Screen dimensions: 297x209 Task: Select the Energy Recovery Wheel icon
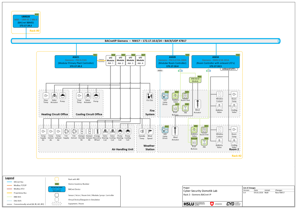pyautogui.click(x=97, y=131)
